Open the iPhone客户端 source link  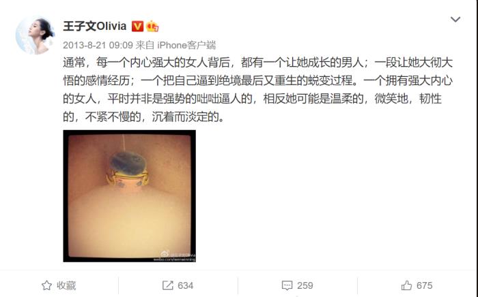[186, 45]
